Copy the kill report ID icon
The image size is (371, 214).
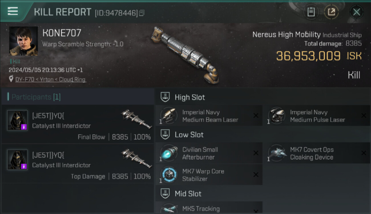(x=142, y=13)
